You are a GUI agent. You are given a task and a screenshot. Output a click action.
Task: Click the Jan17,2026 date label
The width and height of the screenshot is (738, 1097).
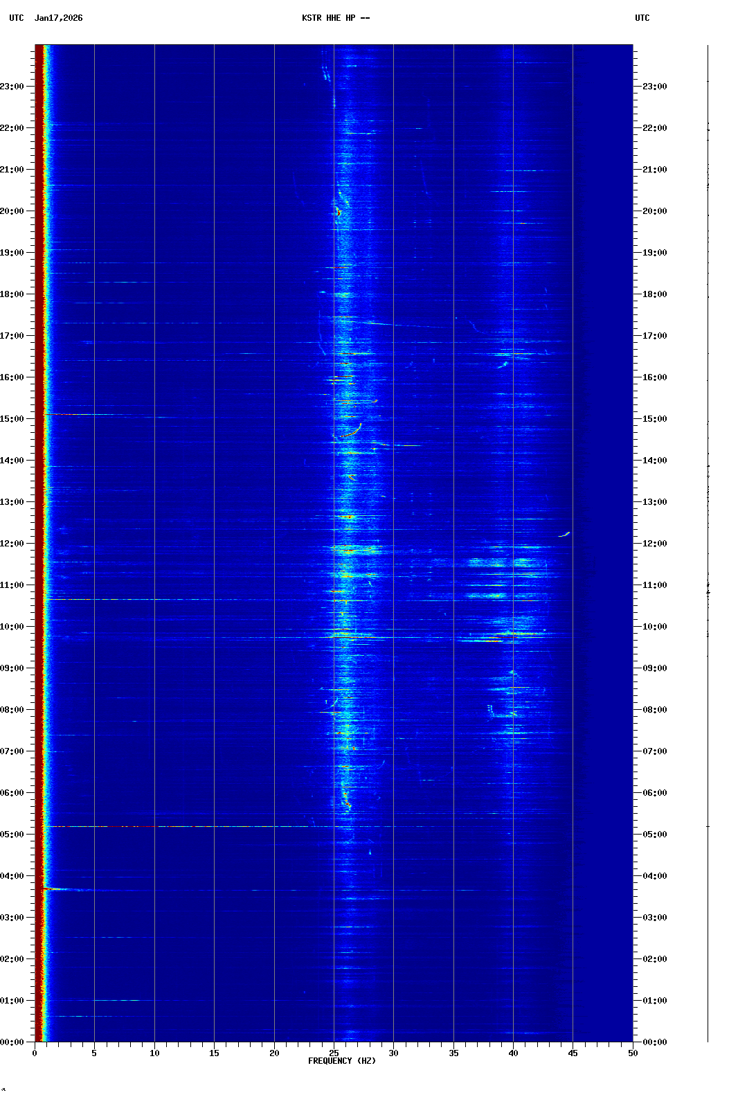click(x=58, y=18)
